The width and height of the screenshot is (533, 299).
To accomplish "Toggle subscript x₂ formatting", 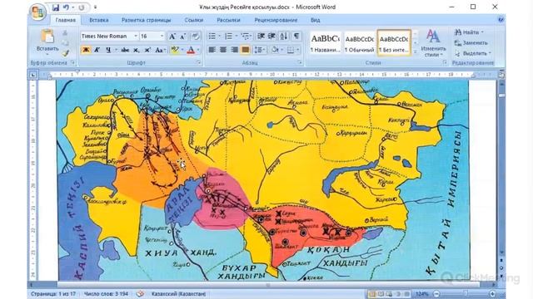I will click(137, 50).
